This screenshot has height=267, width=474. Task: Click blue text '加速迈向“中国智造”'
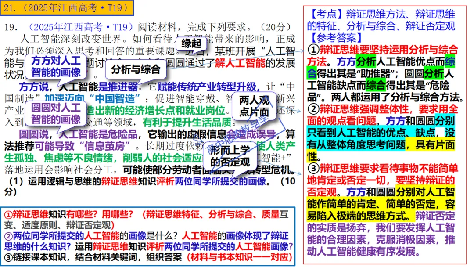[x=92, y=98]
